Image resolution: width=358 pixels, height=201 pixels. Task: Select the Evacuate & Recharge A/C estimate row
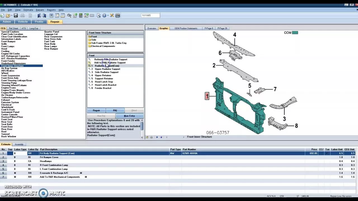pyautogui.click(x=179, y=173)
